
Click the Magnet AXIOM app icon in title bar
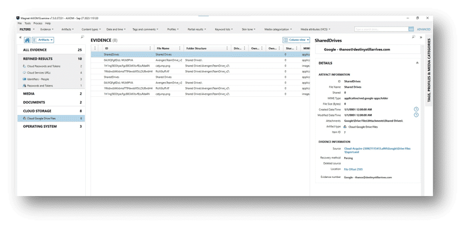pos(18,18)
